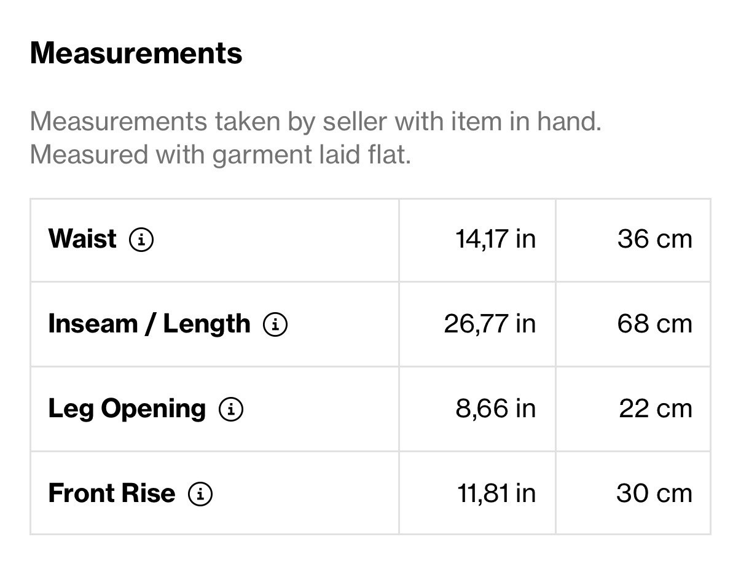741x577 pixels.
Task: Select the 36 cm waist value
Action: 654,238
